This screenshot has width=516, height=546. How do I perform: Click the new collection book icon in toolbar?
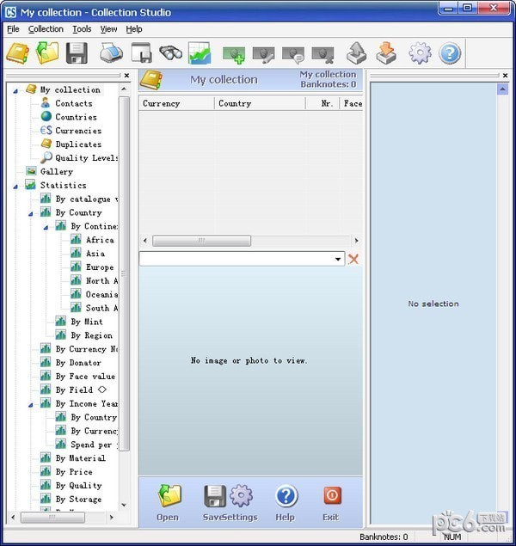point(18,53)
